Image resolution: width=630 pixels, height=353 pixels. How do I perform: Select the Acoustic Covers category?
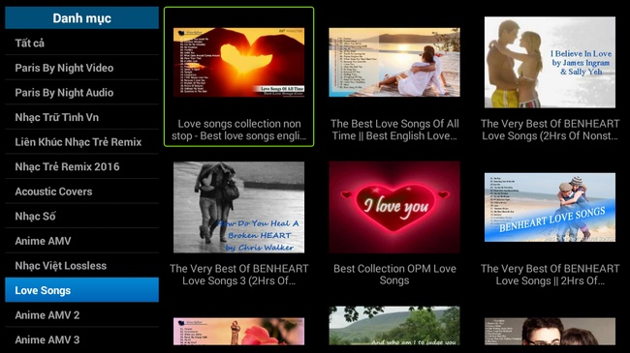point(81,191)
